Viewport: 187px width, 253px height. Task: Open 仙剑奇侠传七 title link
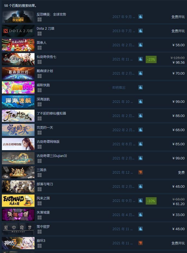click(46, 57)
